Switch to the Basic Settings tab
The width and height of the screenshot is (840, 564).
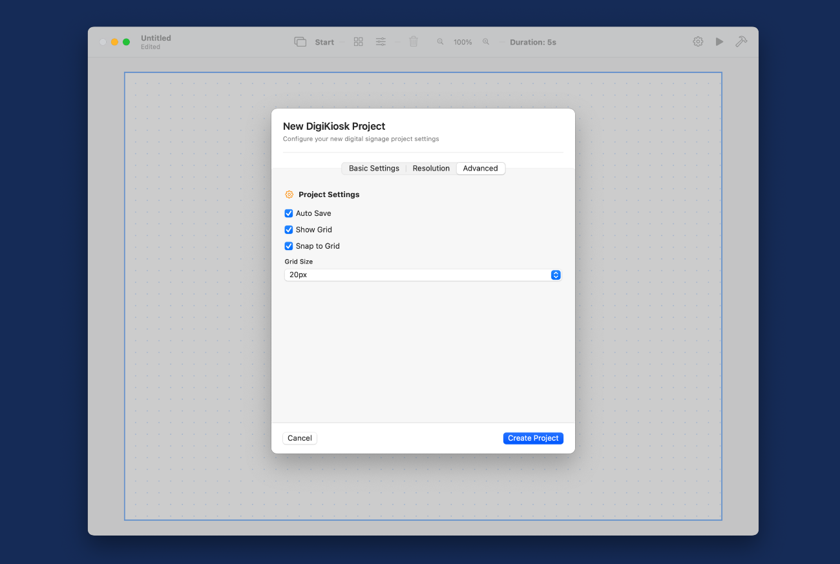click(374, 169)
